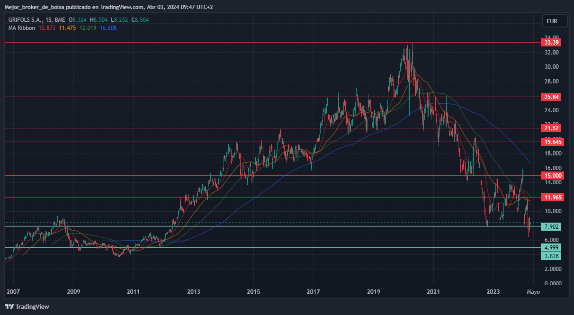Click the Mayo label on time axis
The image size is (574, 315).
point(533,292)
